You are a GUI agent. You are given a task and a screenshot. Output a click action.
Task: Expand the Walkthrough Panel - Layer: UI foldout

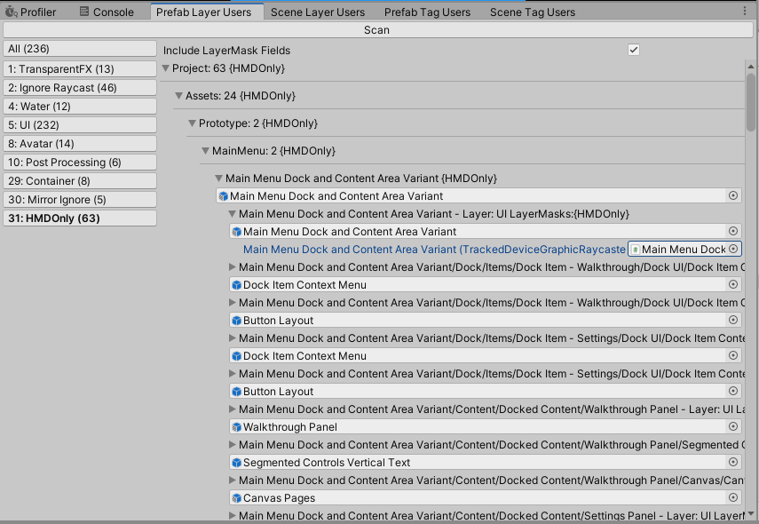coord(232,409)
